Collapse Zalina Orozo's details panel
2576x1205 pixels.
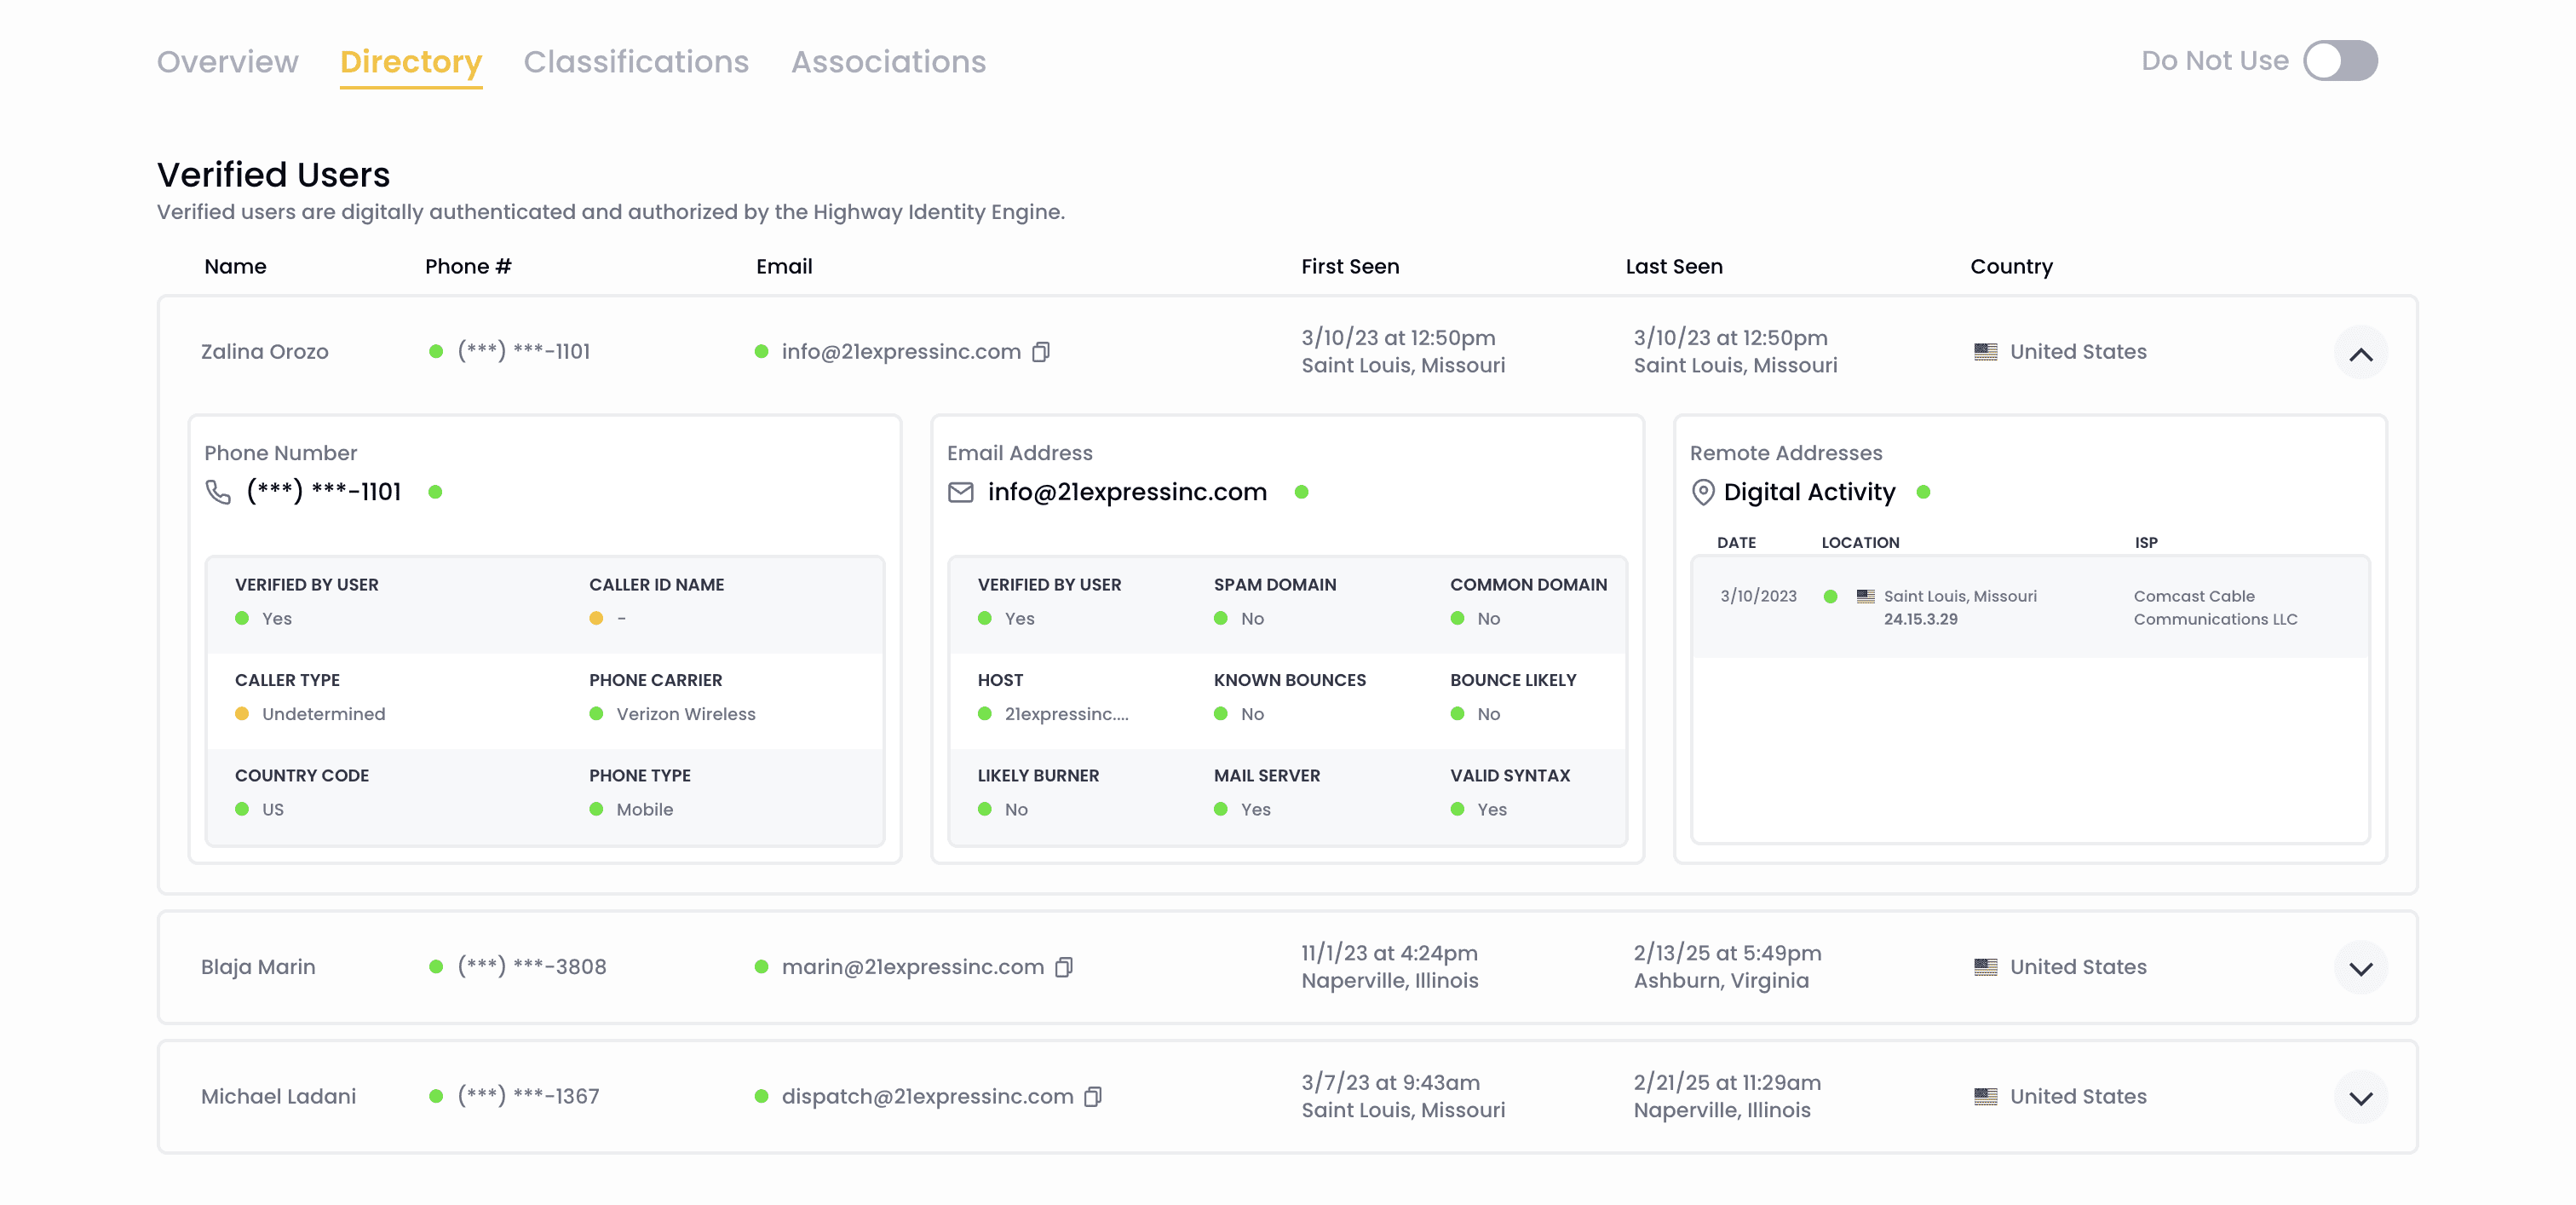[x=2360, y=353]
